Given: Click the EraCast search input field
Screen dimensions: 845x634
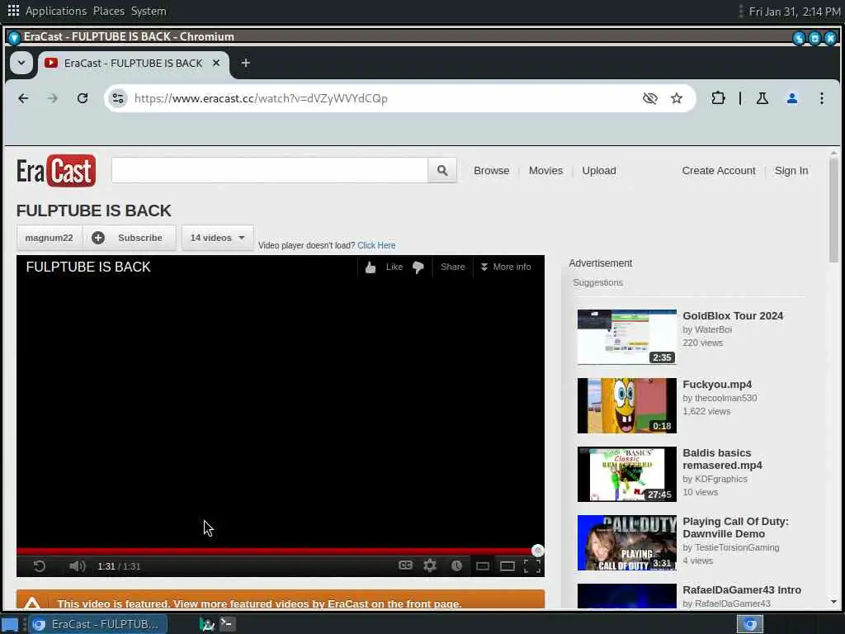Looking at the screenshot, I should pos(270,170).
